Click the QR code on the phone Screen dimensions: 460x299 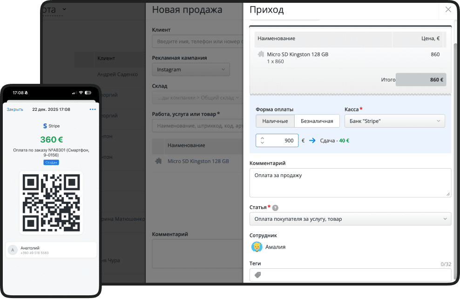51,202
